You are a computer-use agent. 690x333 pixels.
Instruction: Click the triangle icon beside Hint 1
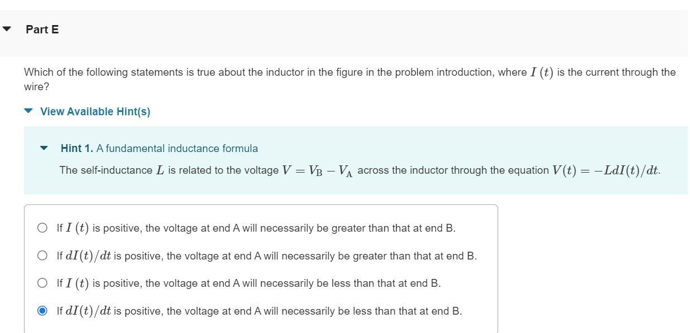(x=44, y=148)
